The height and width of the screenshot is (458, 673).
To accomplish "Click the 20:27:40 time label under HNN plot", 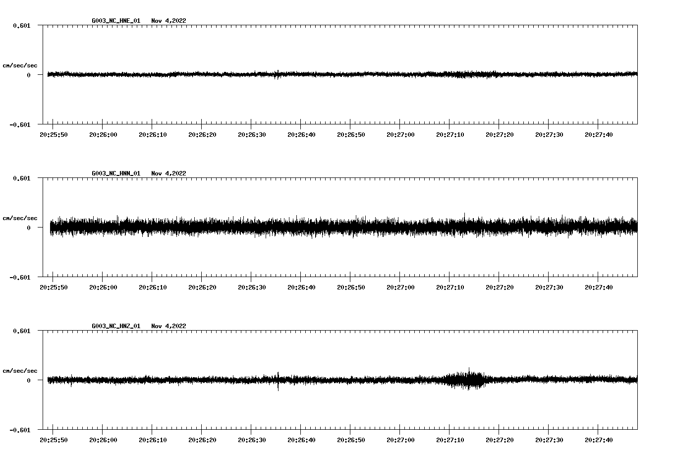I will (x=599, y=287).
